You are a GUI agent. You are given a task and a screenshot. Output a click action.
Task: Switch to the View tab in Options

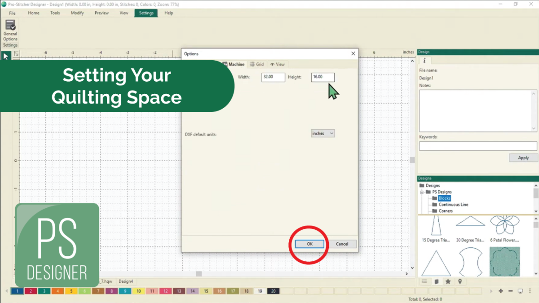pyautogui.click(x=278, y=64)
